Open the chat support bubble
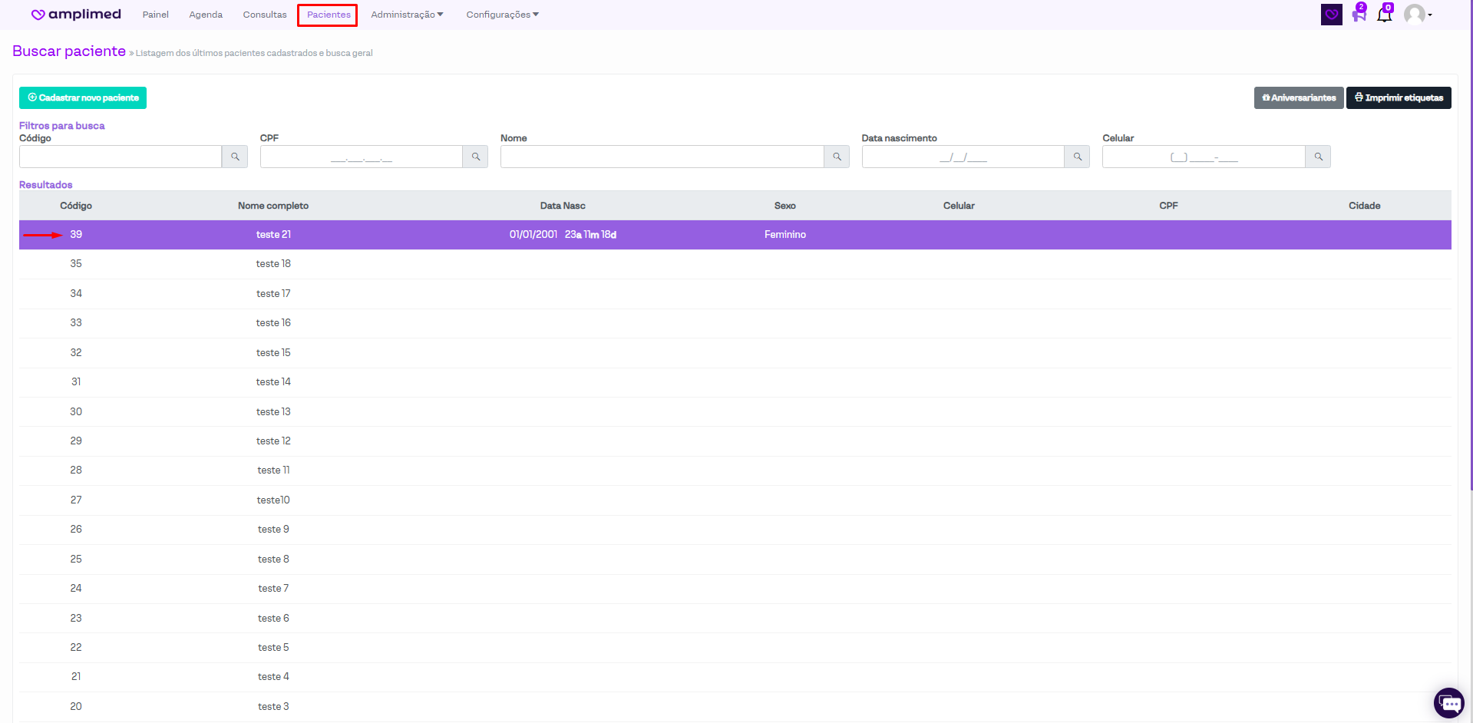 point(1448,702)
